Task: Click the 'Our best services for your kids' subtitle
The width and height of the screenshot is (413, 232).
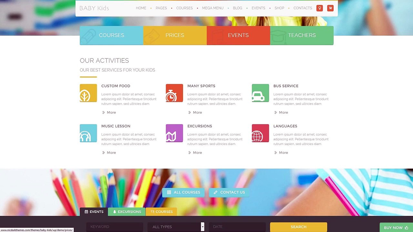Action: point(117,70)
